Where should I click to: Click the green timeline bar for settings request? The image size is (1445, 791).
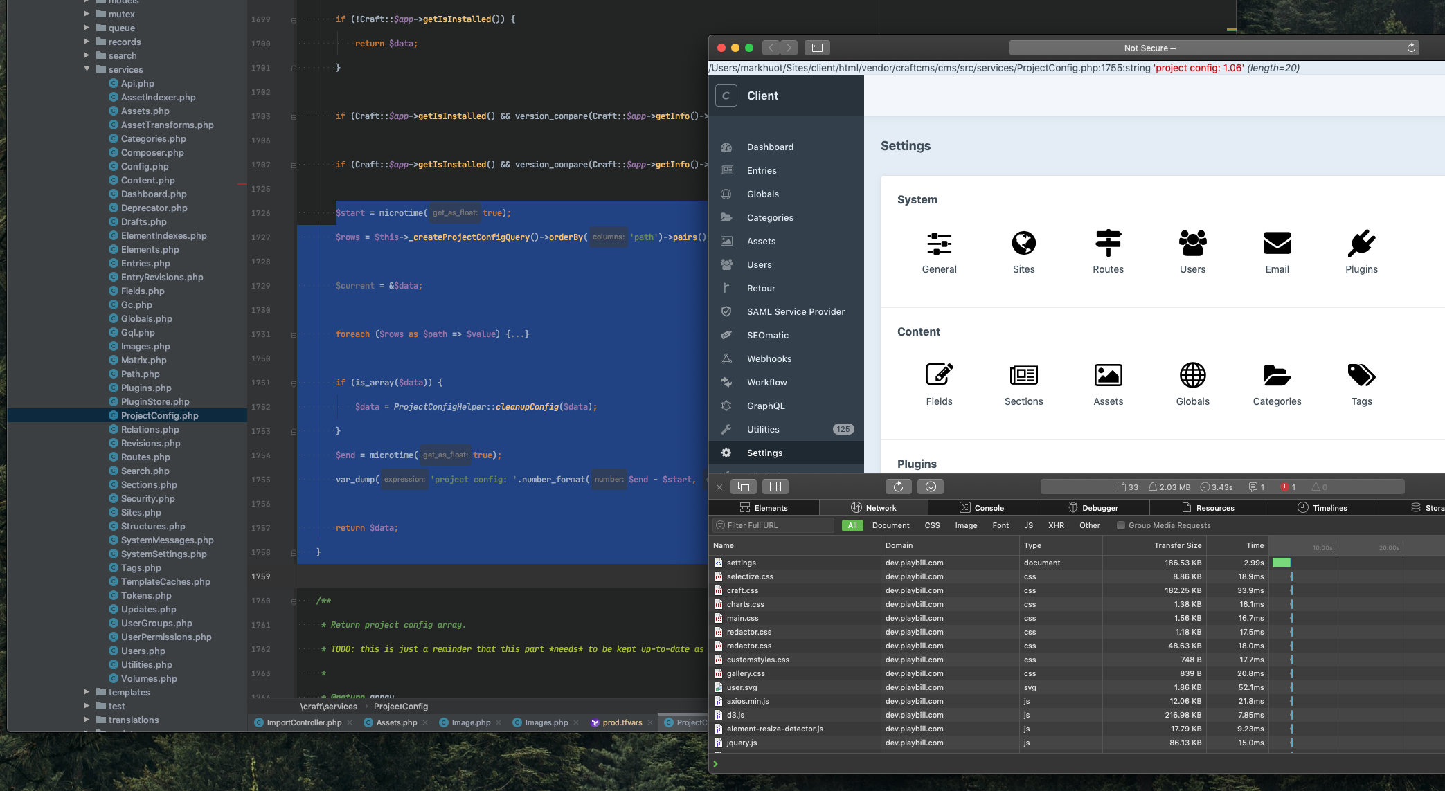pyautogui.click(x=1282, y=563)
